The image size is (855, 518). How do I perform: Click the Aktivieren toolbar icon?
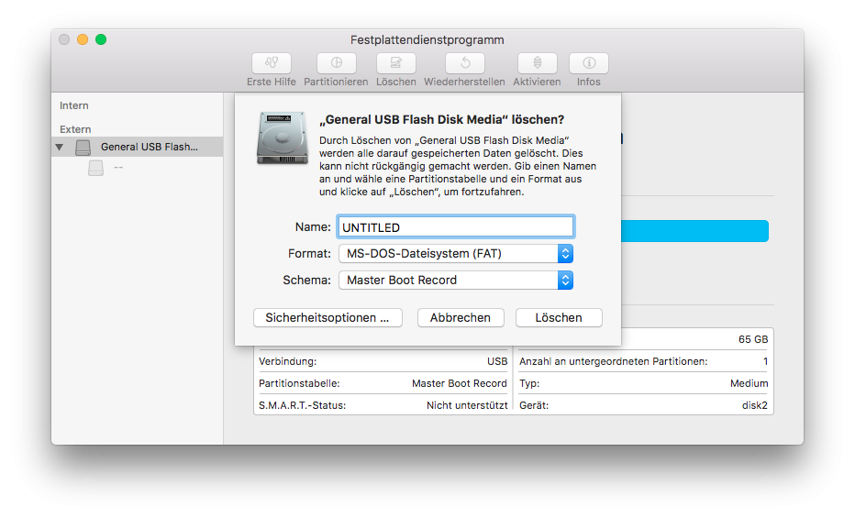(537, 63)
